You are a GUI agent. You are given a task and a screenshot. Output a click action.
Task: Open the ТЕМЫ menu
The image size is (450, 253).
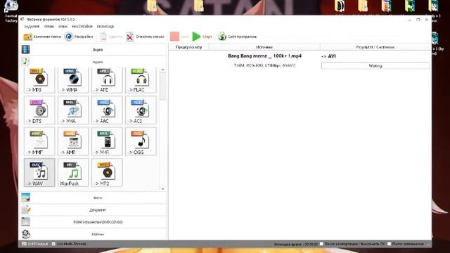[x=49, y=27]
